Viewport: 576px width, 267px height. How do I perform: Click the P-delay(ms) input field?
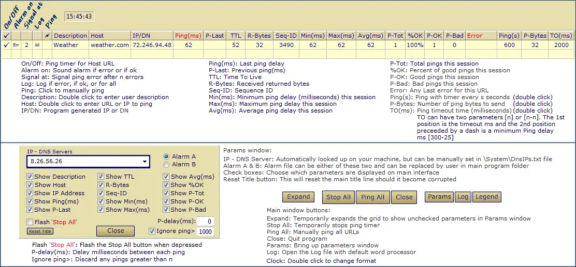205,221
